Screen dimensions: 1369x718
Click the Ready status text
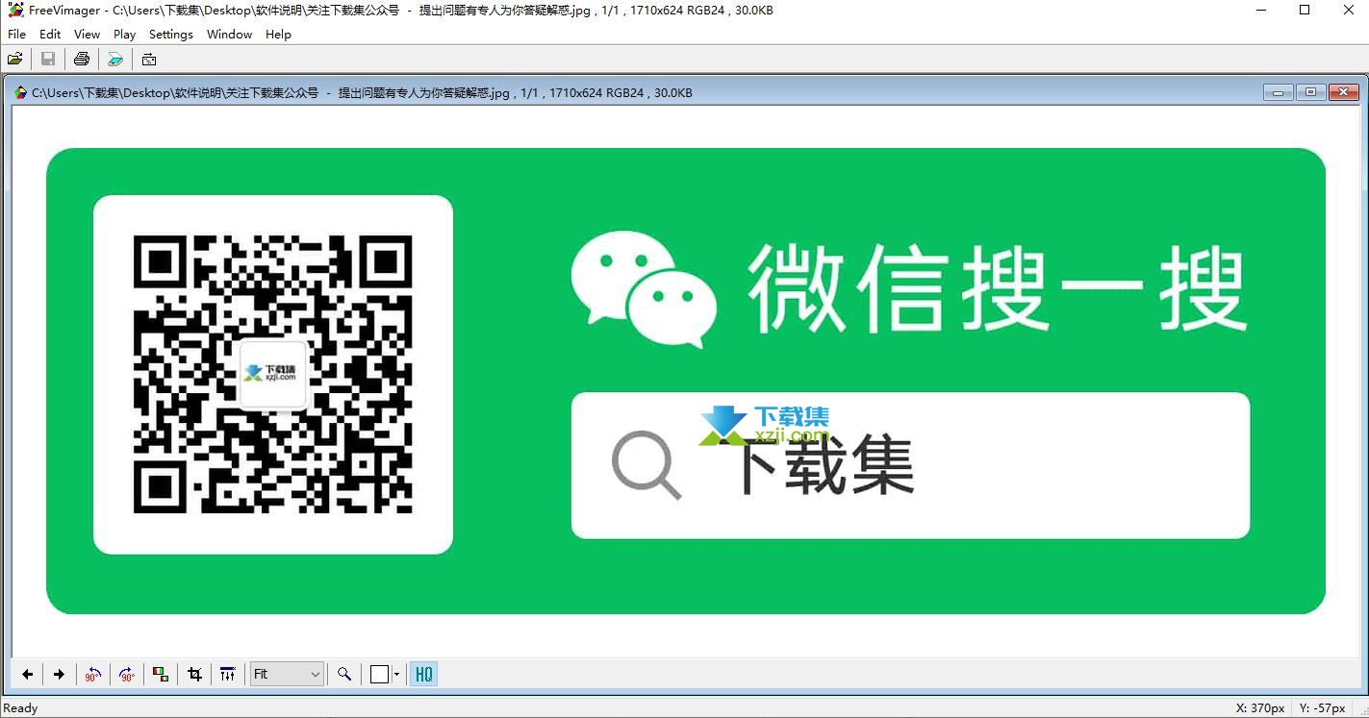[20, 707]
